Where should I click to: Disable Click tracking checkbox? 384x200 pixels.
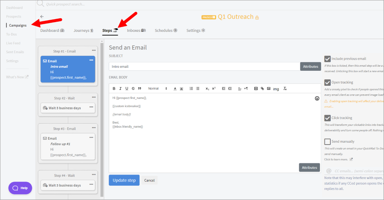point(327,118)
